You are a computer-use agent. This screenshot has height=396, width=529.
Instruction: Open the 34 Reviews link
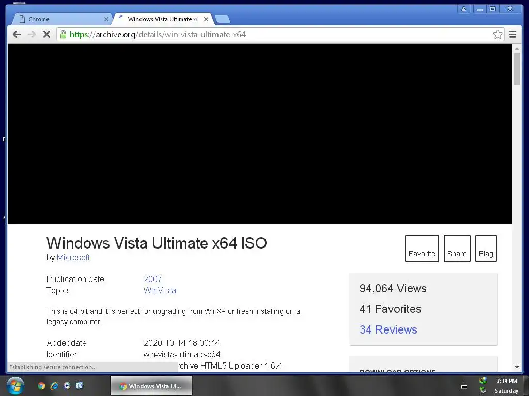[x=388, y=329]
